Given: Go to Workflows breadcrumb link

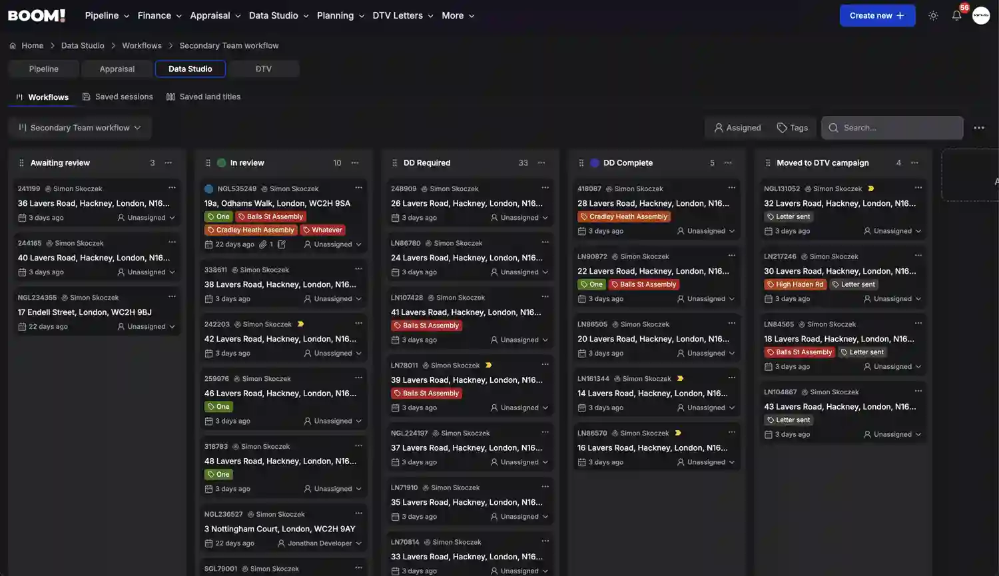Looking at the screenshot, I should [x=142, y=45].
